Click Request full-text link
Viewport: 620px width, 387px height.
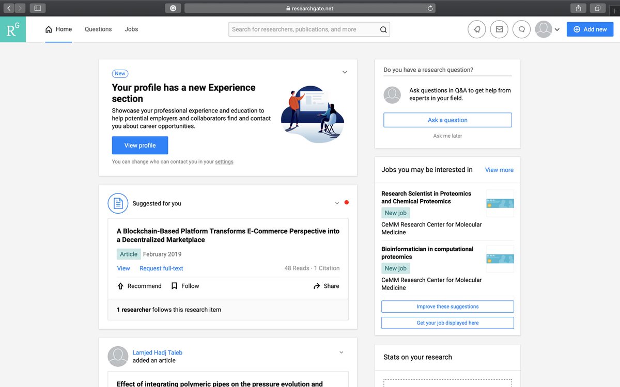point(161,268)
